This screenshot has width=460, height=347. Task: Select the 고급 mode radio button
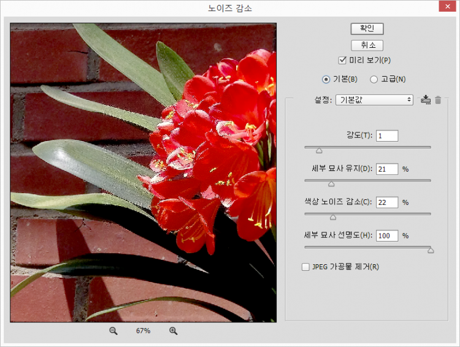[374, 79]
